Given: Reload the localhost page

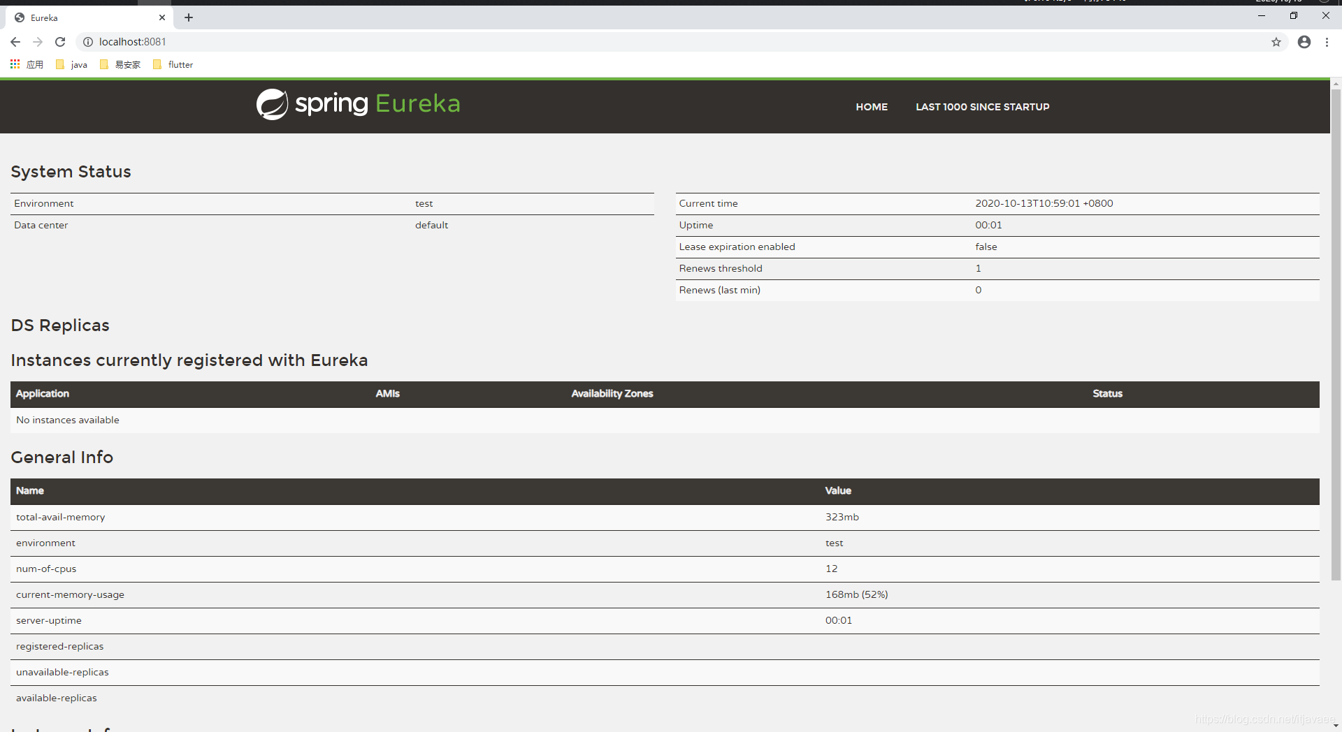Looking at the screenshot, I should coord(60,42).
